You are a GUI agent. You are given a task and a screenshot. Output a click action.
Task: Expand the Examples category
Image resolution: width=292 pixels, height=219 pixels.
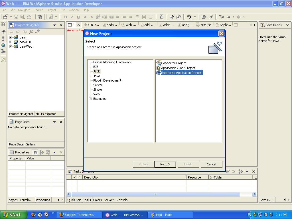pos(90,99)
